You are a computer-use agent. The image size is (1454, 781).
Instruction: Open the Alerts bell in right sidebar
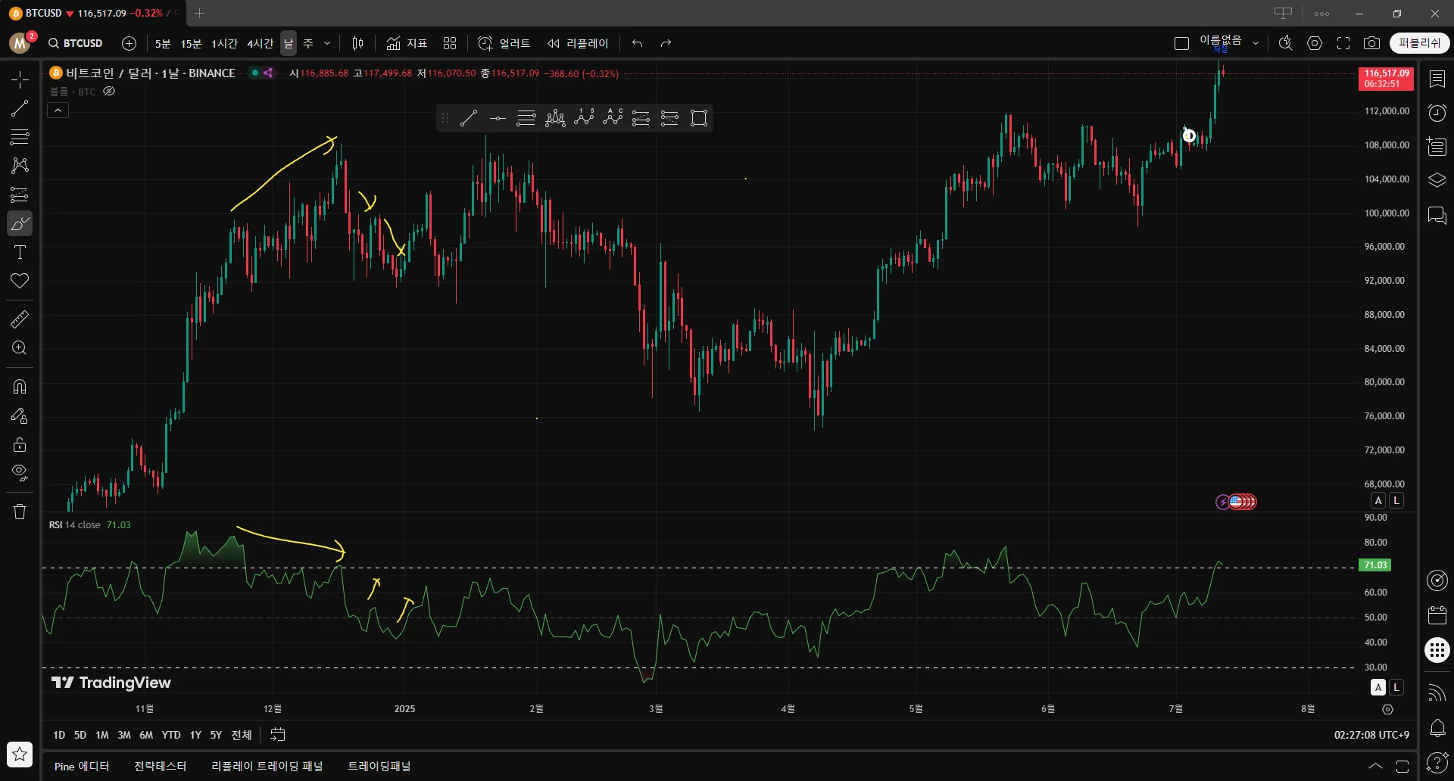(x=1437, y=728)
